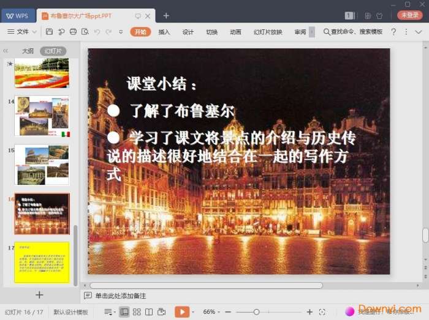429x320 pixels.
Task: Switch to slide sorter view icon
Action: click(137, 312)
